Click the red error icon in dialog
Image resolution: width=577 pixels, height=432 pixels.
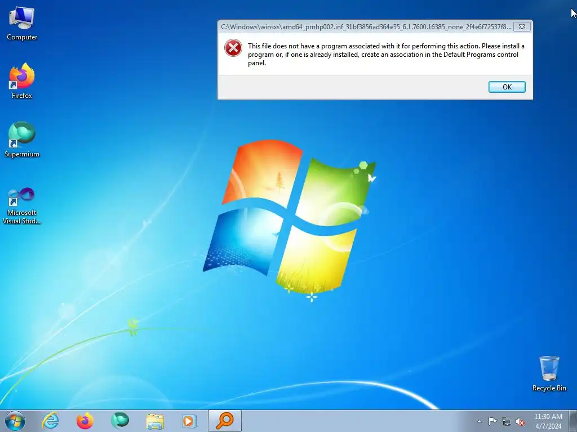coord(233,48)
